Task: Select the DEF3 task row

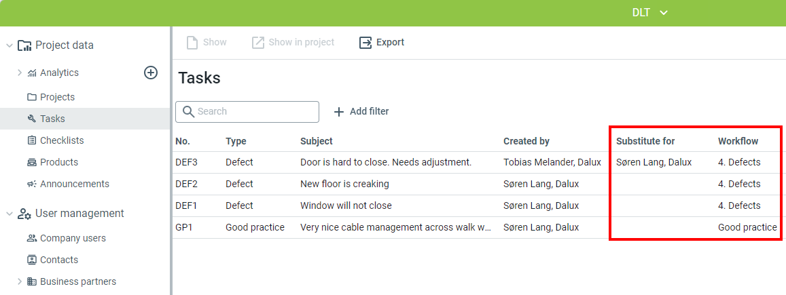Action: pyautogui.click(x=385, y=163)
